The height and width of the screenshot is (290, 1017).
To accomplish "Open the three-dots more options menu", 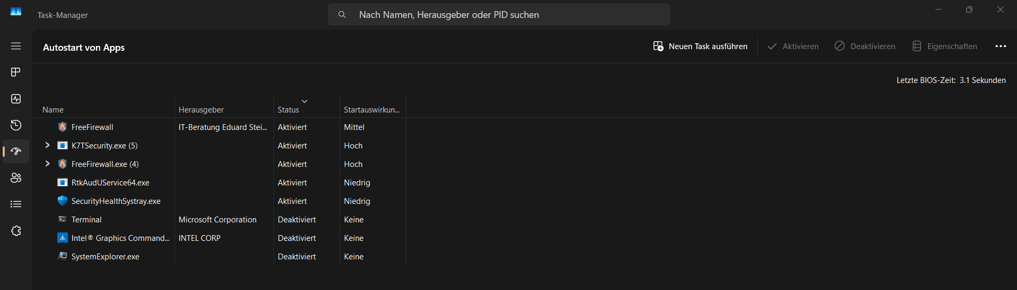I will coord(1001,46).
